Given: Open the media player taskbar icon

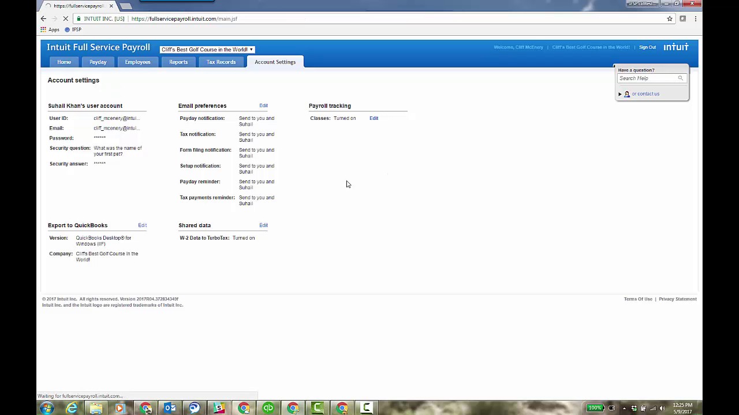Looking at the screenshot, I should coord(120,408).
